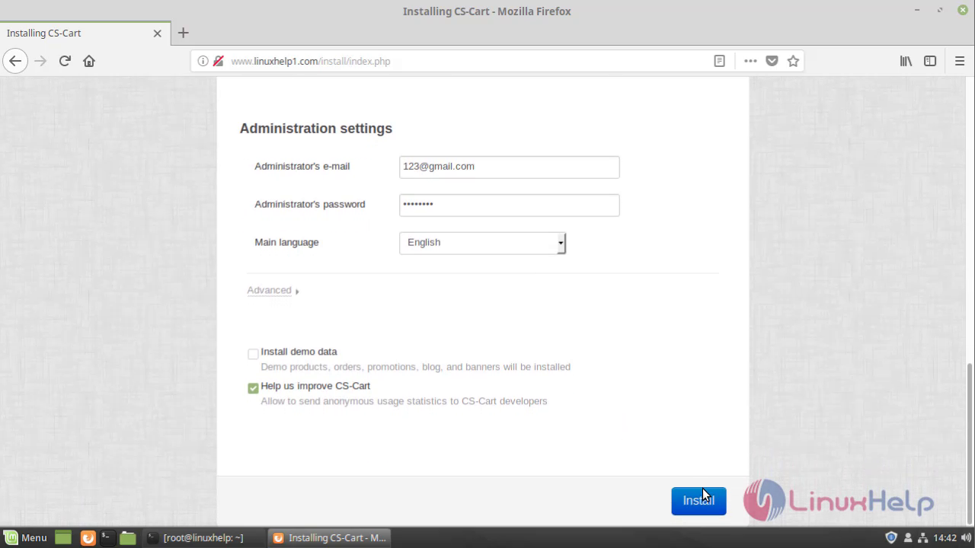Save page to Pocket
The width and height of the screenshot is (975, 548).
[772, 61]
